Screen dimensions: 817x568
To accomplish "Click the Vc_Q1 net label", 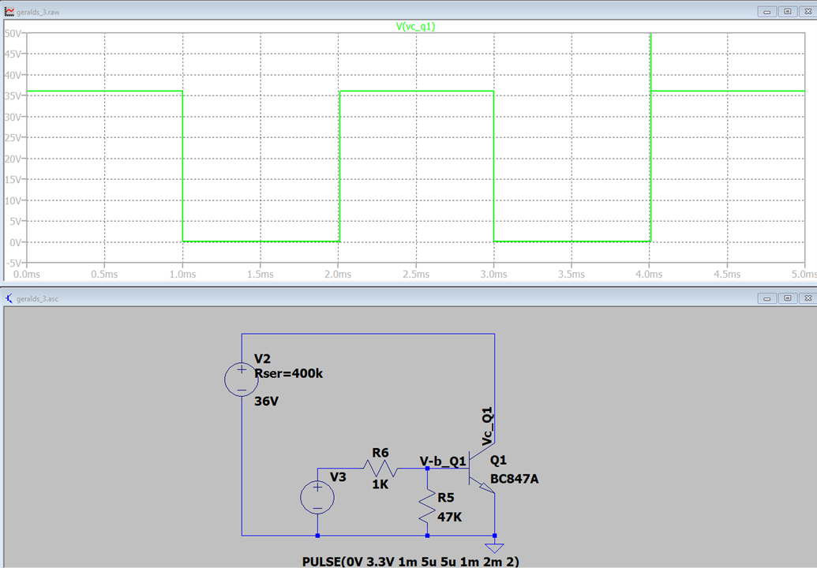I will coord(487,426).
